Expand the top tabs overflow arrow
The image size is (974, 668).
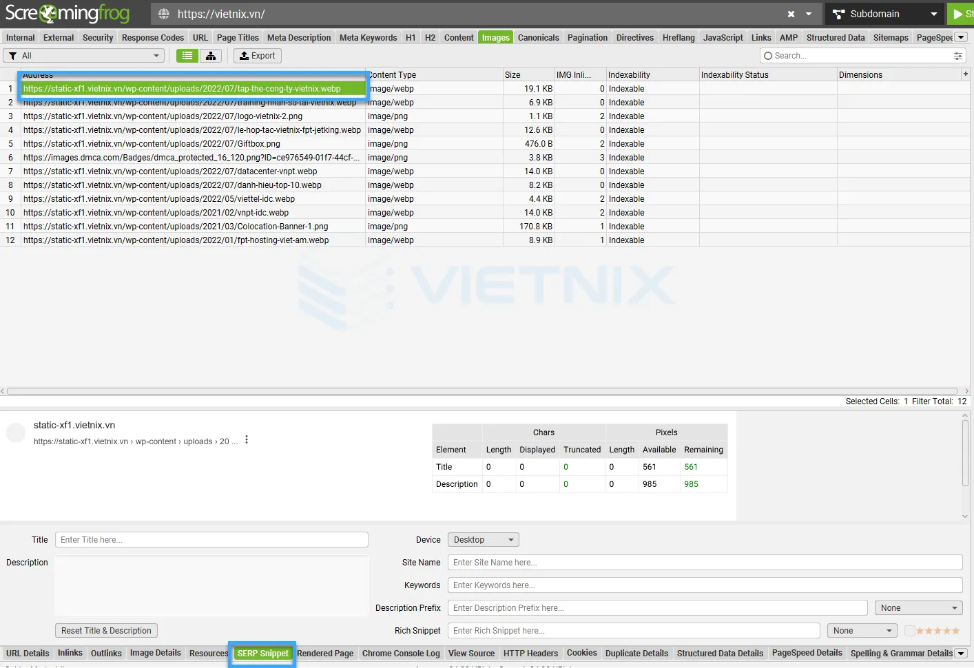pyautogui.click(x=961, y=37)
